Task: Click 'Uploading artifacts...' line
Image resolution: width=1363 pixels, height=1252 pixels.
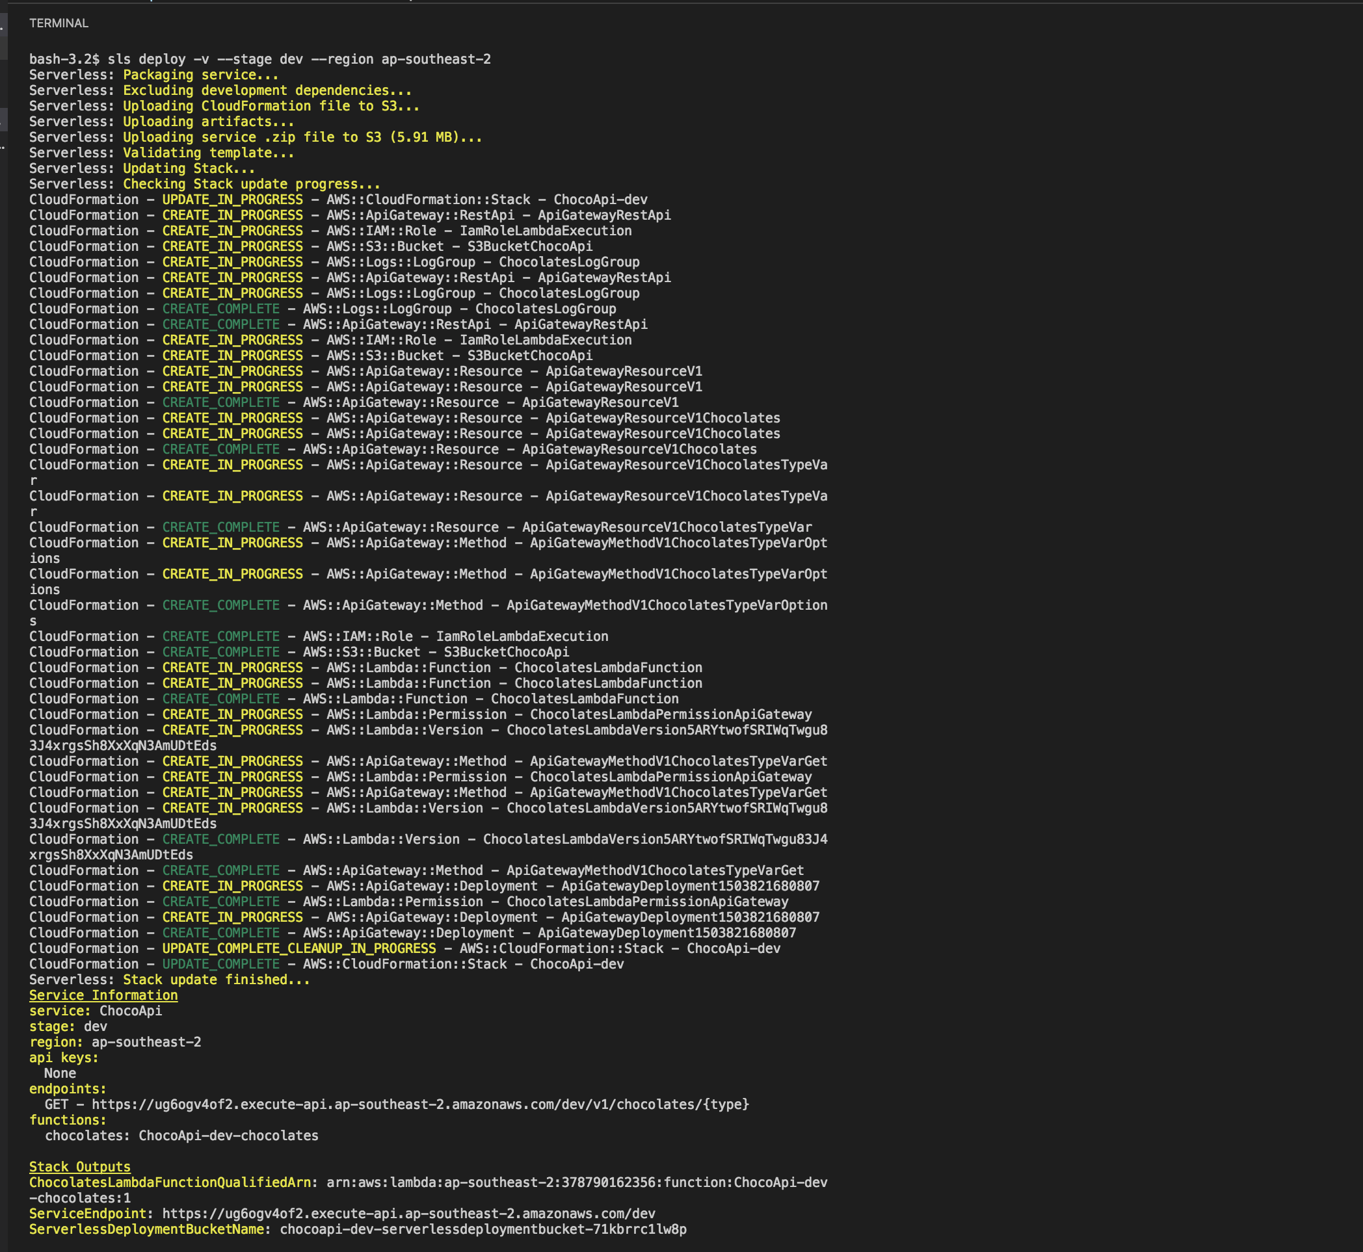Action: 161,122
